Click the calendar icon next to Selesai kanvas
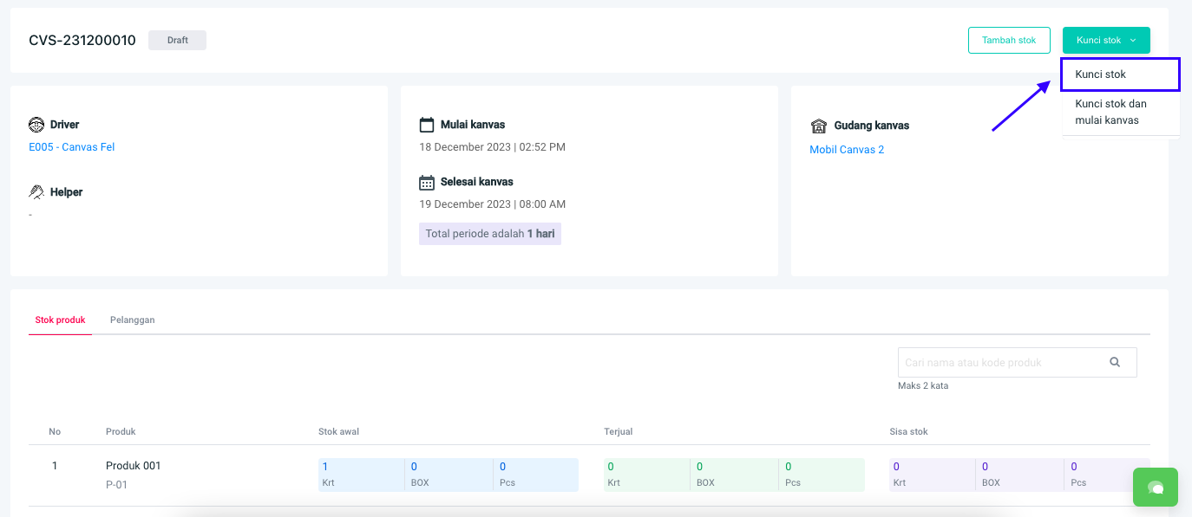1192x517 pixels. [x=427, y=183]
